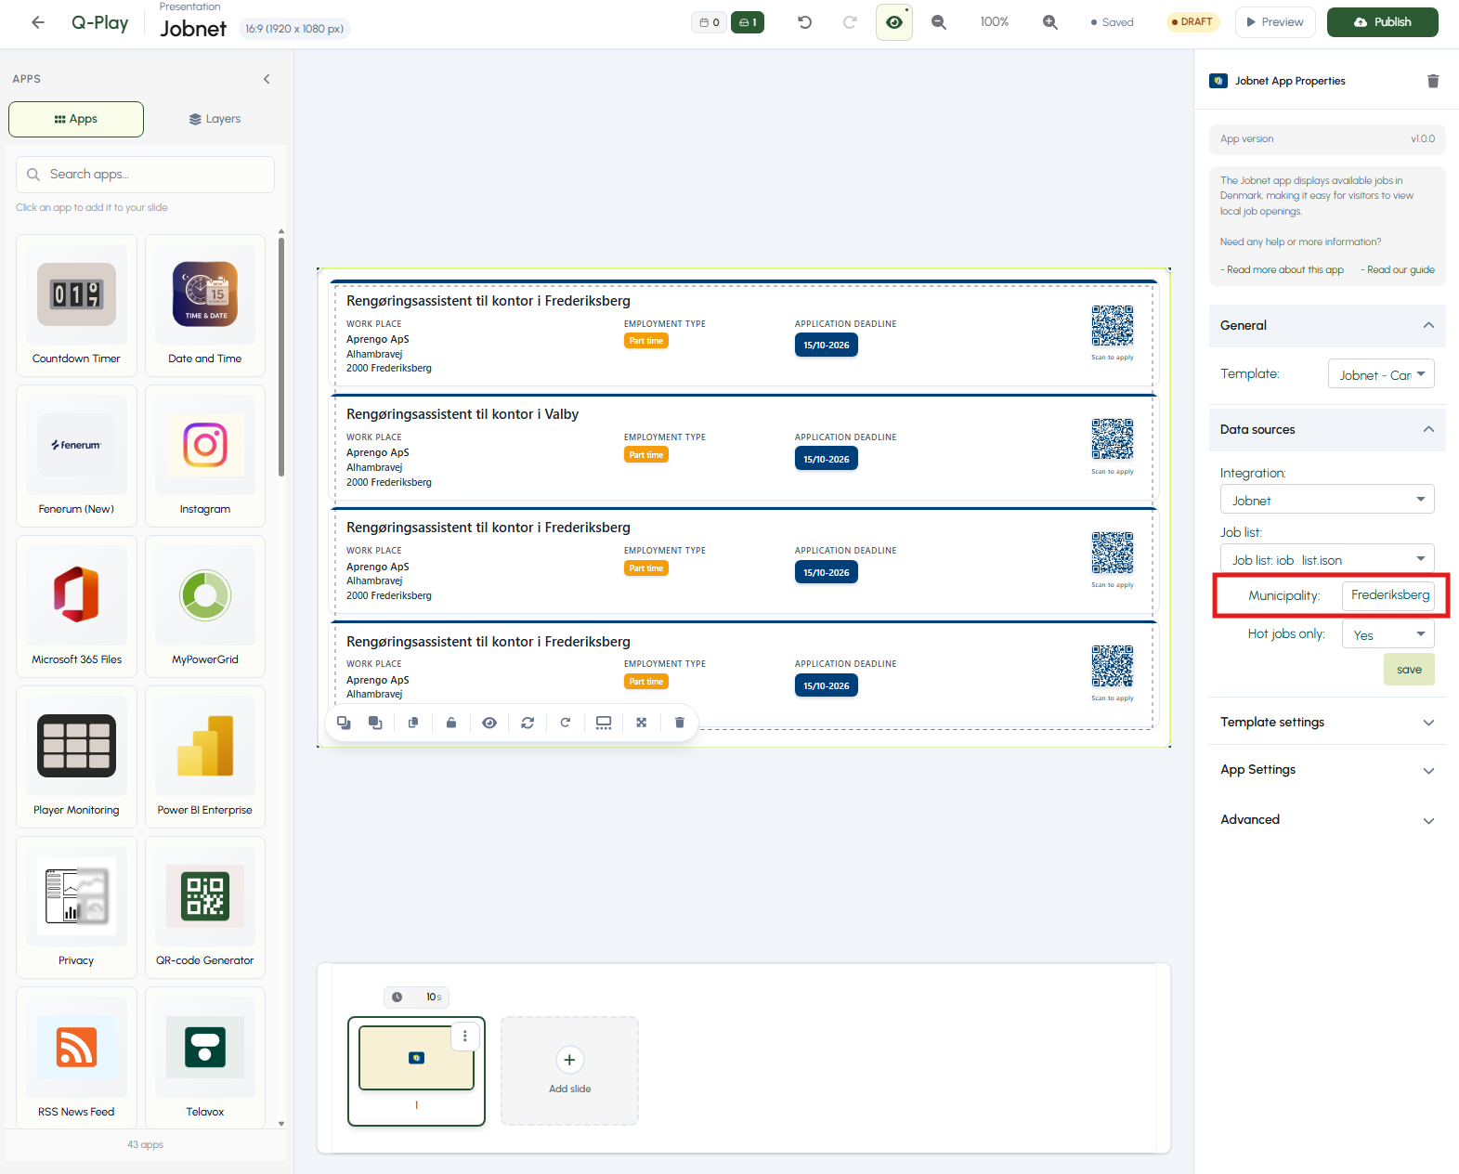Image resolution: width=1459 pixels, height=1174 pixels.
Task: Fit the element to full screen
Action: pyautogui.click(x=641, y=723)
